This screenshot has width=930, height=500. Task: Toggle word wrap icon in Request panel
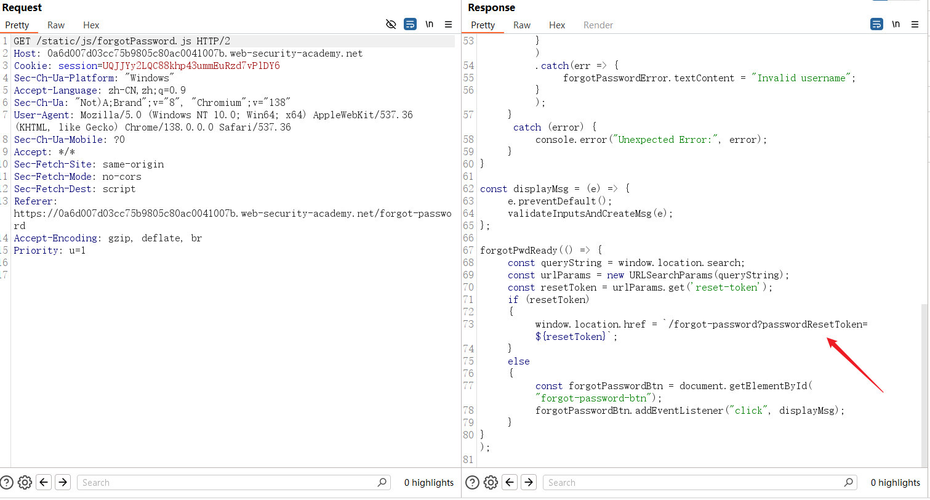click(410, 25)
